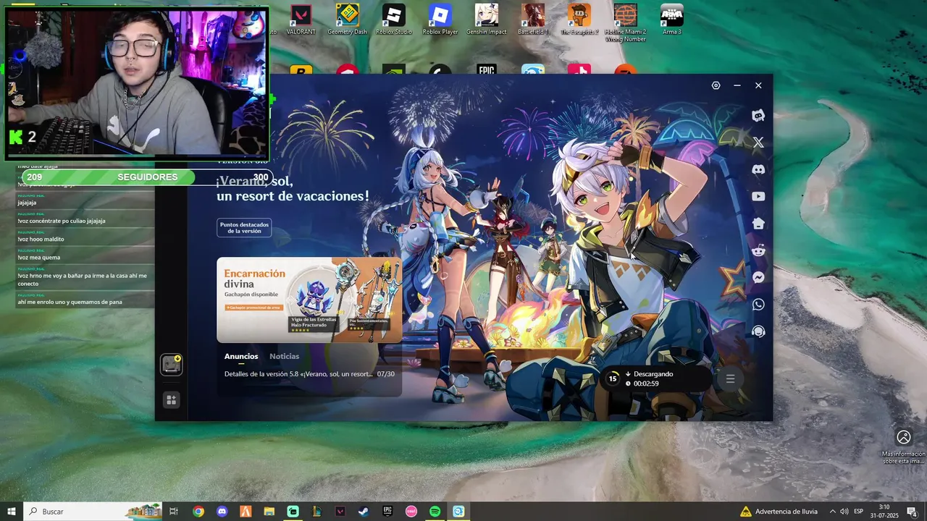
Task: Select the Genshin game icon in launcher left panel
Action: point(172,365)
